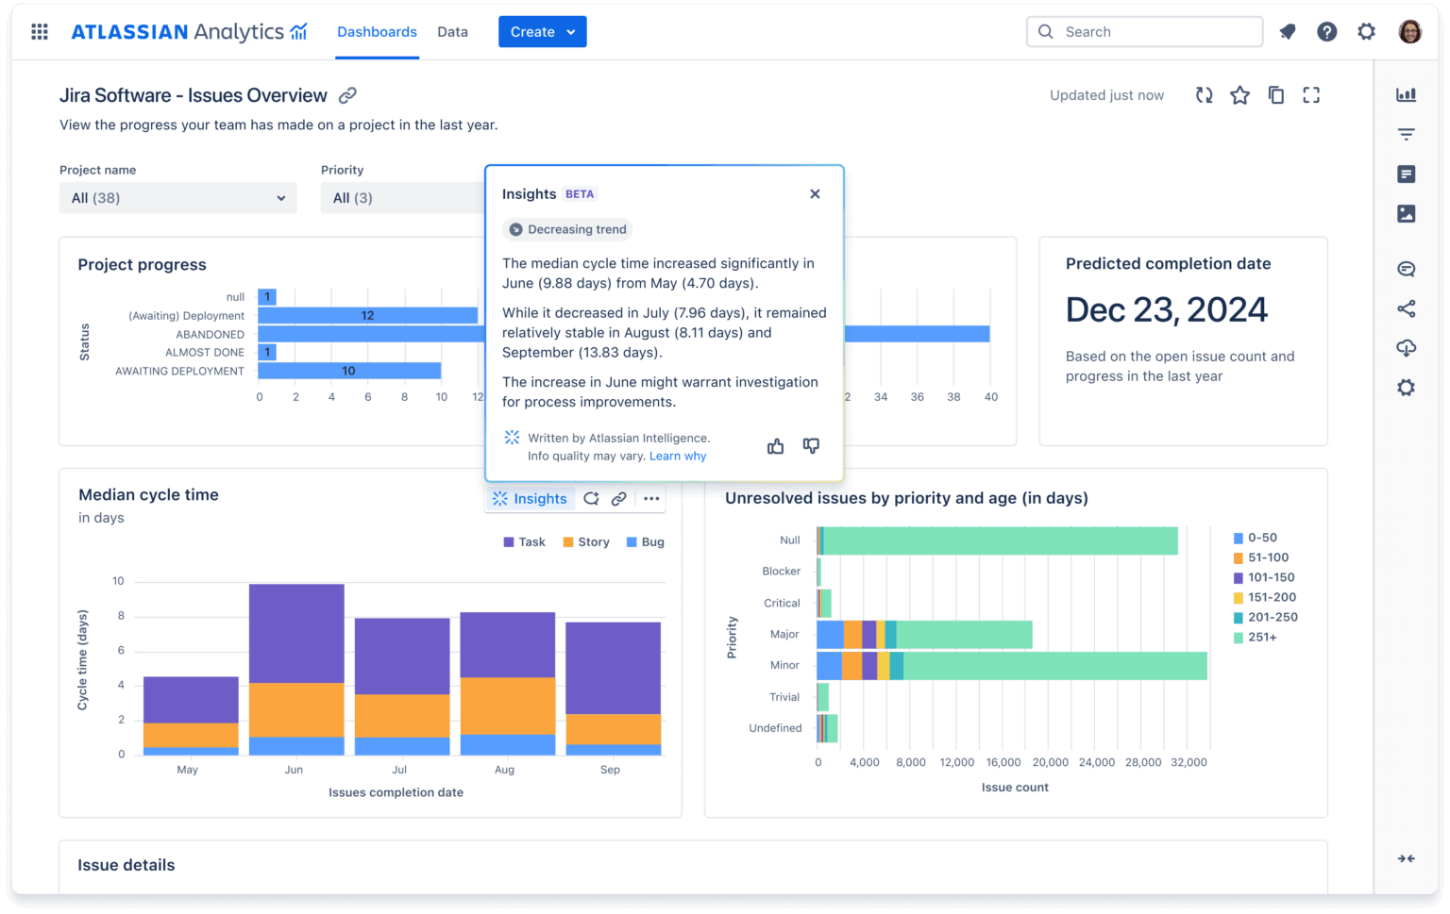Click the BETA badge in Insights

(x=580, y=194)
